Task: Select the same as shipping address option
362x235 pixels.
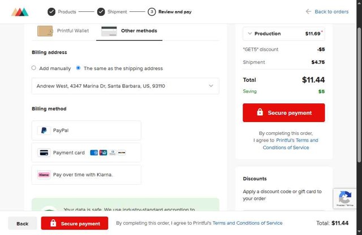Action: click(79, 68)
